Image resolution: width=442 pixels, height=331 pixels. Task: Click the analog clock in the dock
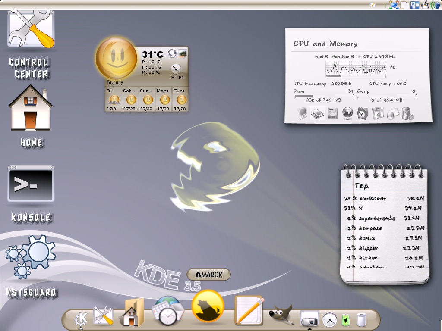point(329,319)
